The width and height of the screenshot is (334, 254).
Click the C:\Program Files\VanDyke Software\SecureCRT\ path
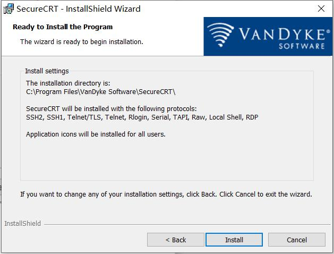pos(100,91)
